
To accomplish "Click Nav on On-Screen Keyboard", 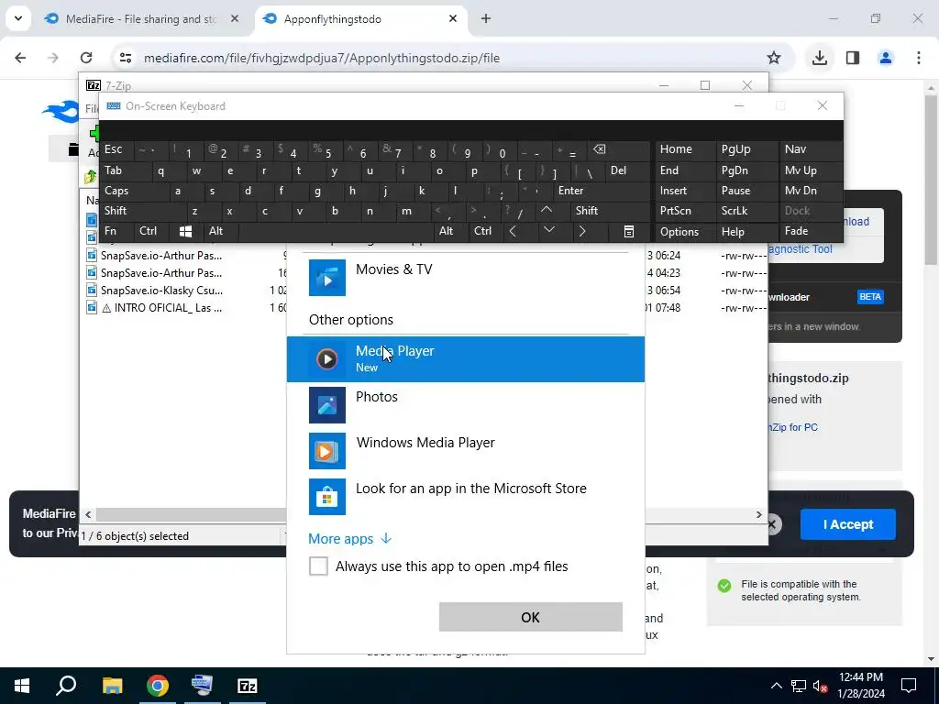I will click(x=811, y=149).
